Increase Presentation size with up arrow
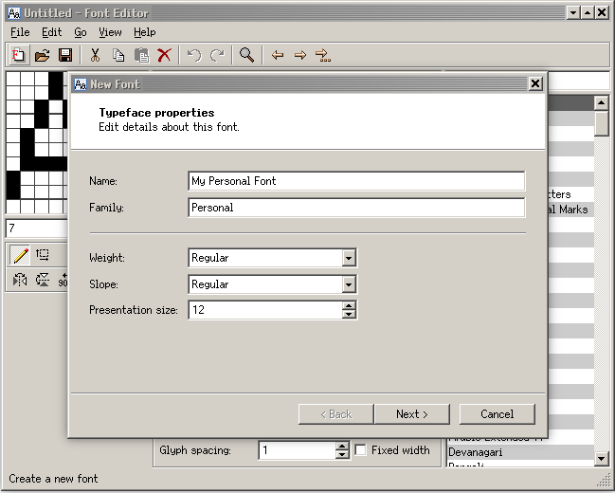This screenshot has height=493, width=615. click(x=349, y=305)
